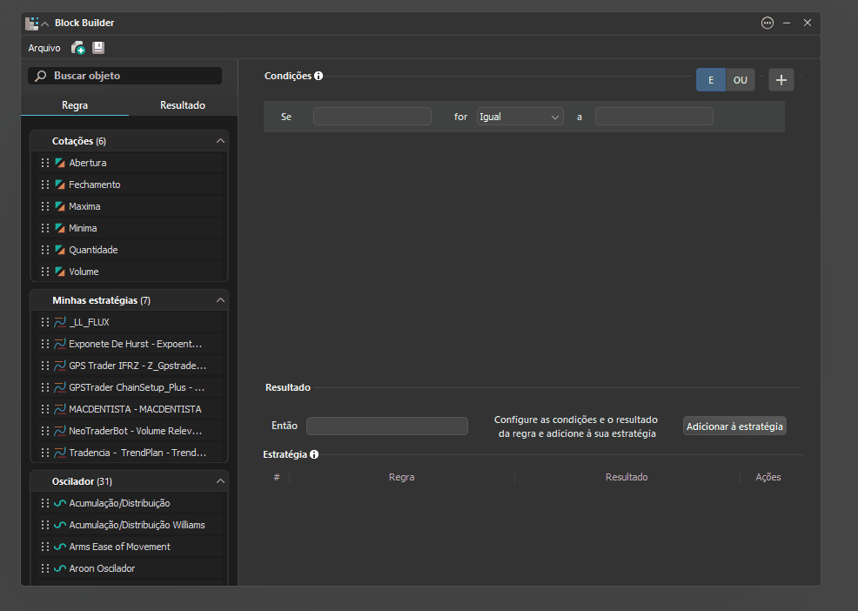Open the Igual comparison dropdown
Screen dimensions: 858x611
click(x=519, y=117)
